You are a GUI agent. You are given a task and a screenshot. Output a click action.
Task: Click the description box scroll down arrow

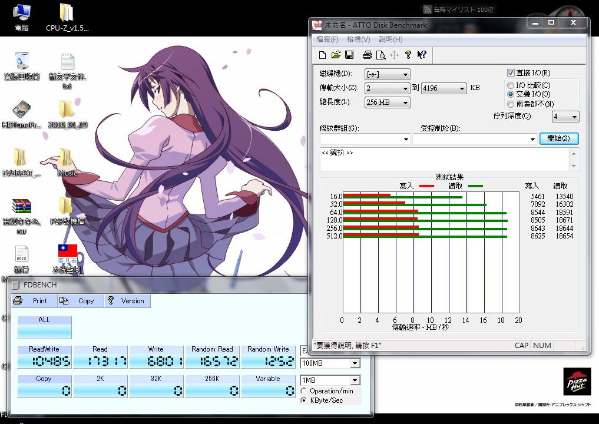[574, 166]
